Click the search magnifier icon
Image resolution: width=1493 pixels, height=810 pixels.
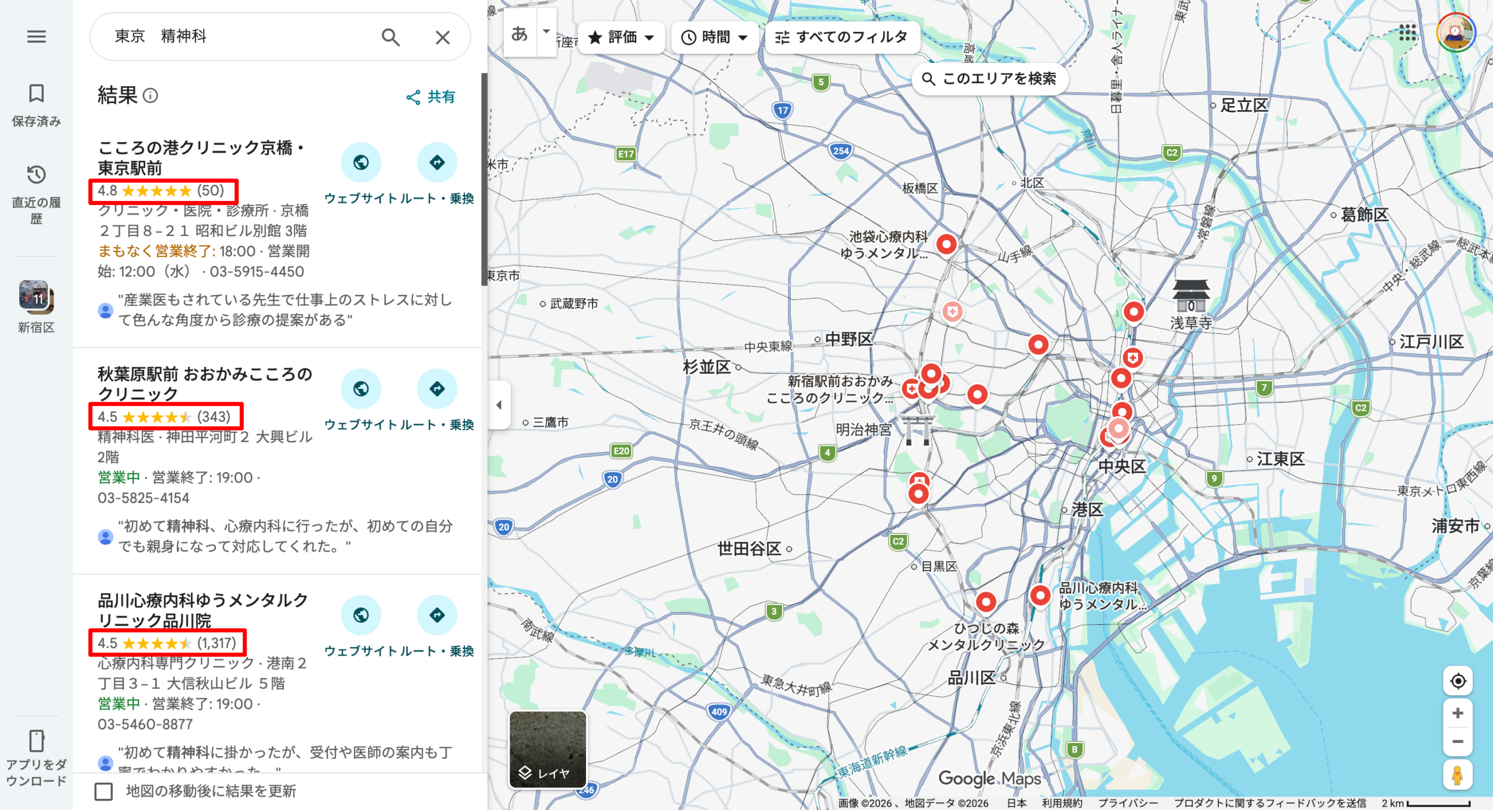(391, 37)
